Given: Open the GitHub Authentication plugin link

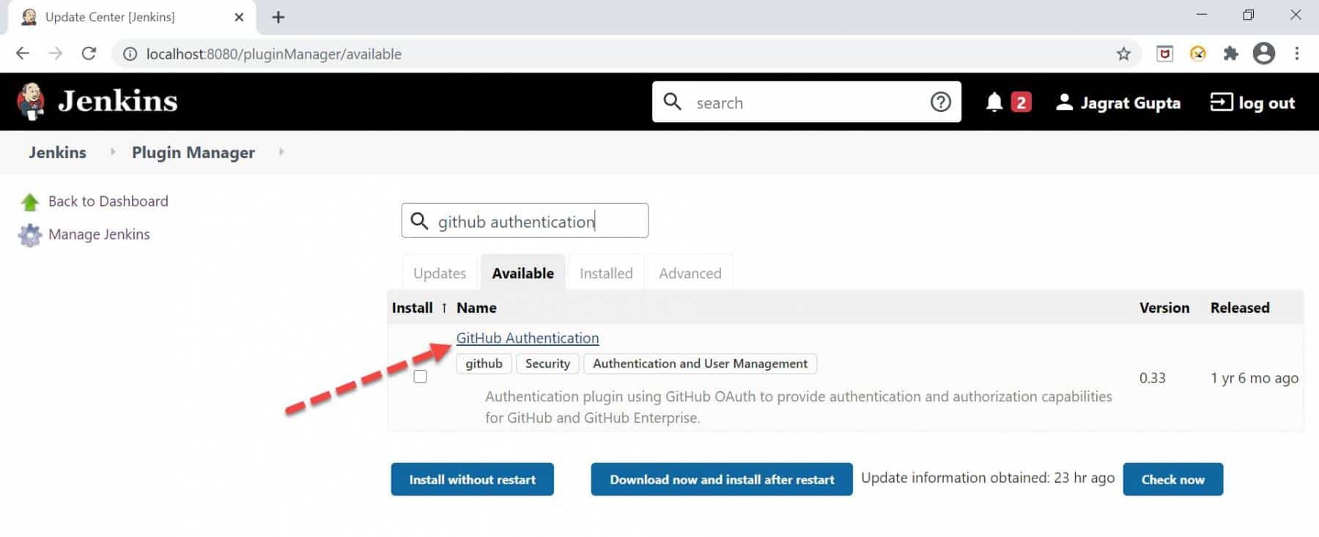Looking at the screenshot, I should coord(528,338).
